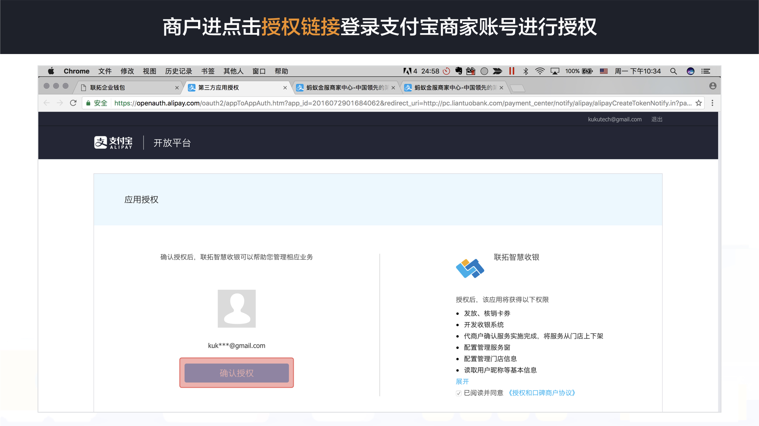Viewport: 759px width, 426px height.
Task: Click the user avatar placeholder image
Action: [x=237, y=308]
